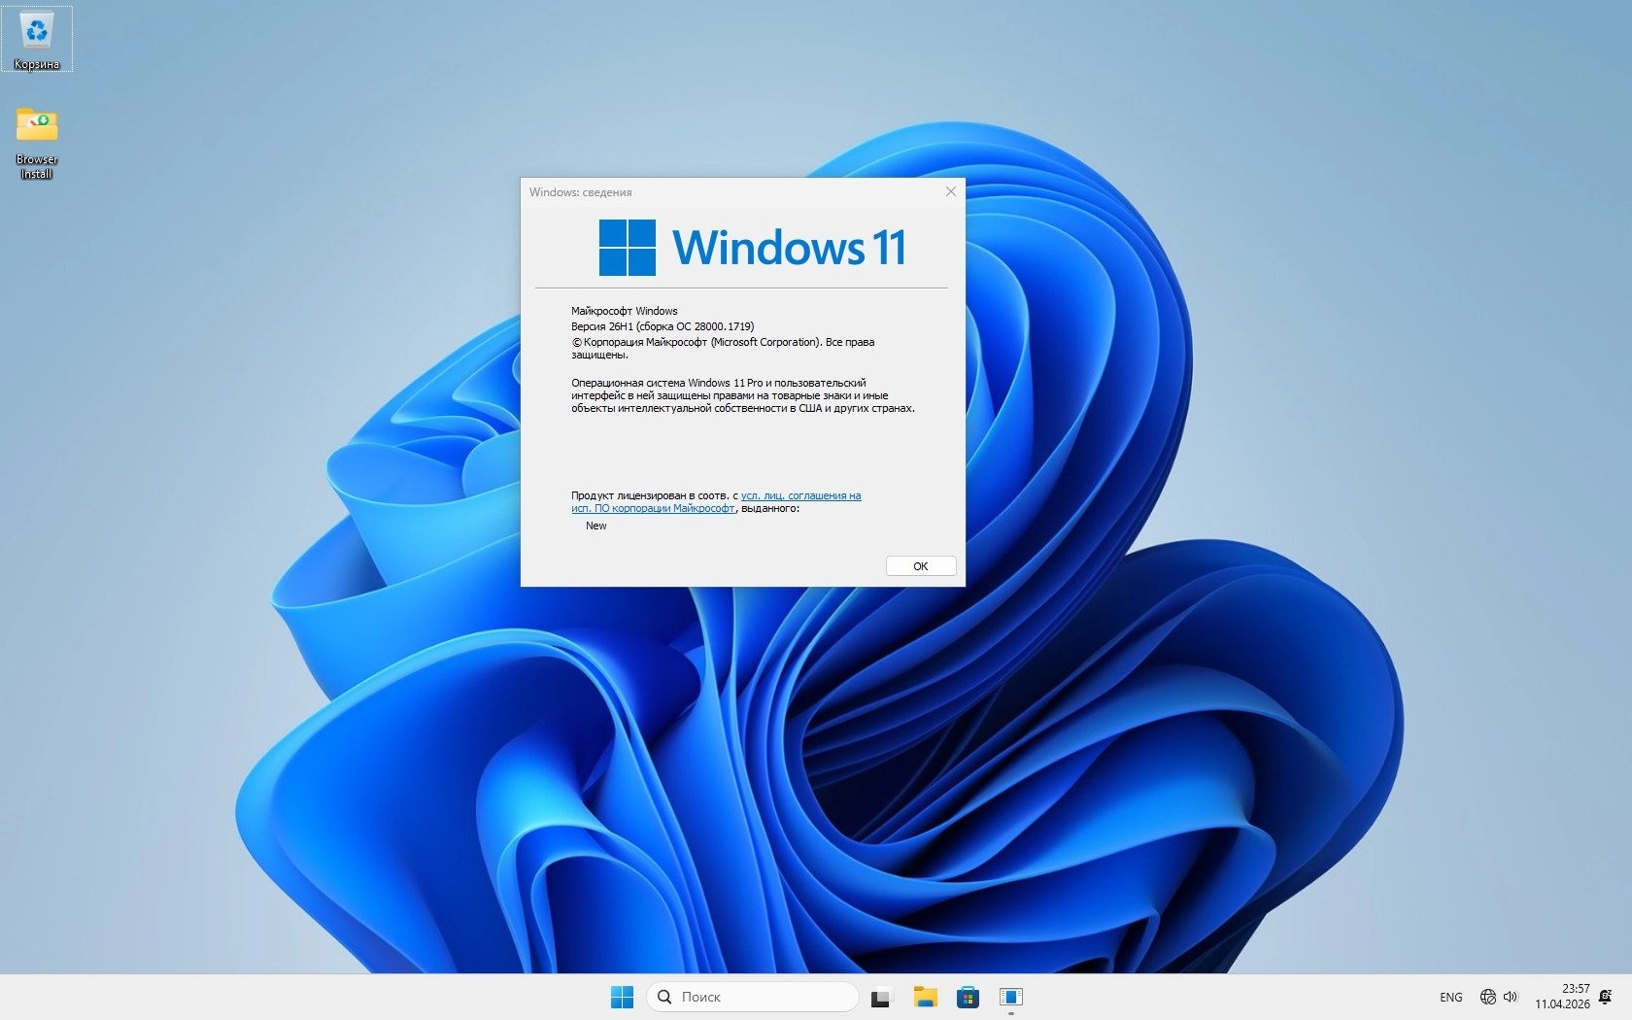Open the Microsoft license agreement link

[x=799, y=495]
